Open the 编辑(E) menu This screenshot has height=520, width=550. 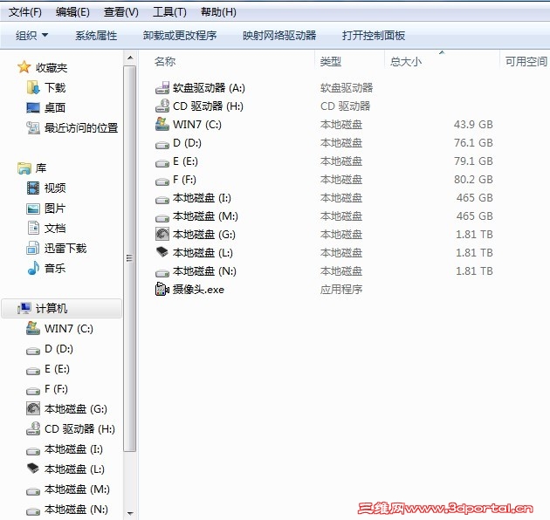(x=72, y=12)
